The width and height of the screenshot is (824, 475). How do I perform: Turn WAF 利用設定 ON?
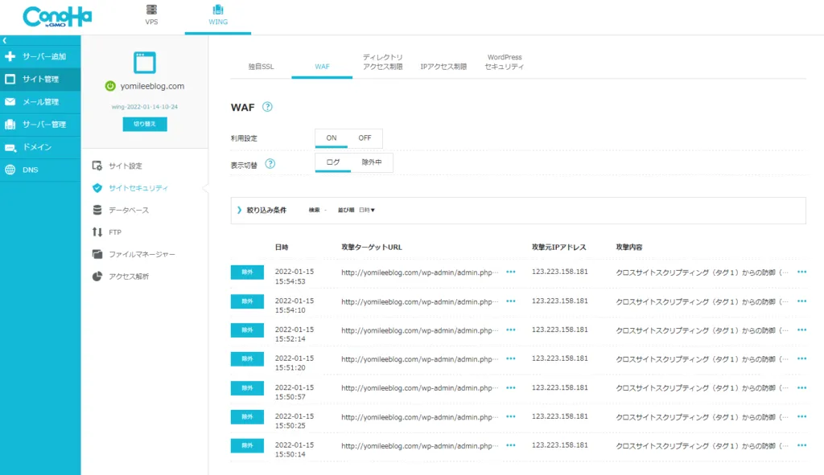331,138
